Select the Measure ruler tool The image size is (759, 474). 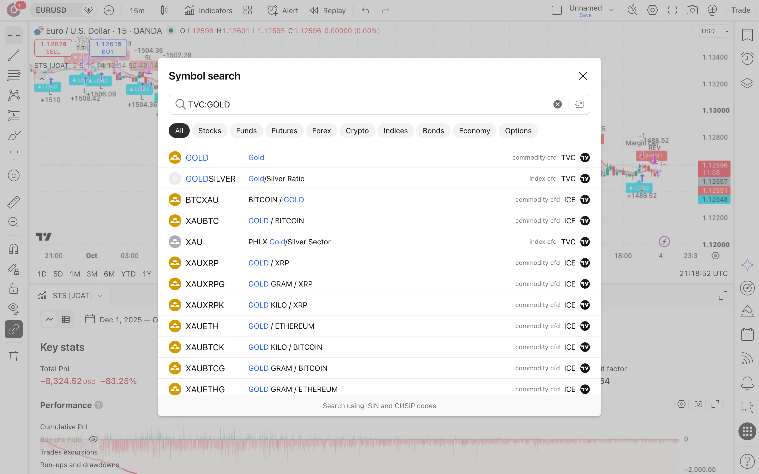(14, 202)
